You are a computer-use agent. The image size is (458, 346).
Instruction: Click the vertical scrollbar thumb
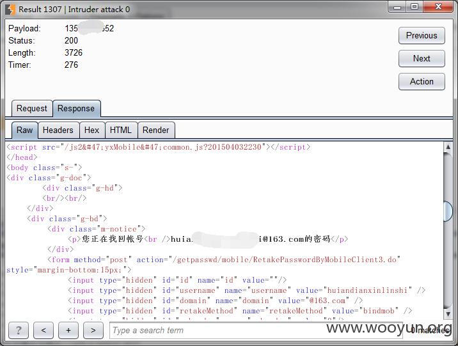pyautogui.click(x=448, y=211)
